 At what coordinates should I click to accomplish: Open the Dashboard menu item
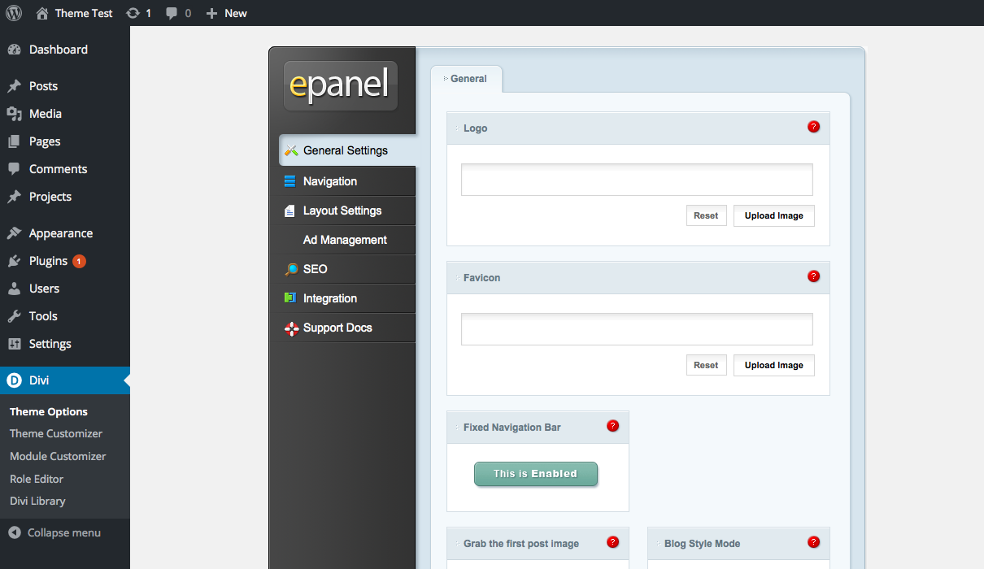pos(65,50)
